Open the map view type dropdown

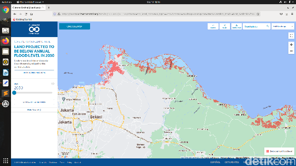283,26
